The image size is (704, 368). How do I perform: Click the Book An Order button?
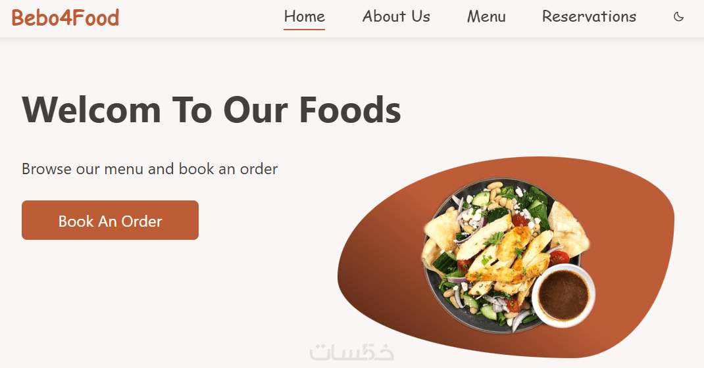pos(110,220)
